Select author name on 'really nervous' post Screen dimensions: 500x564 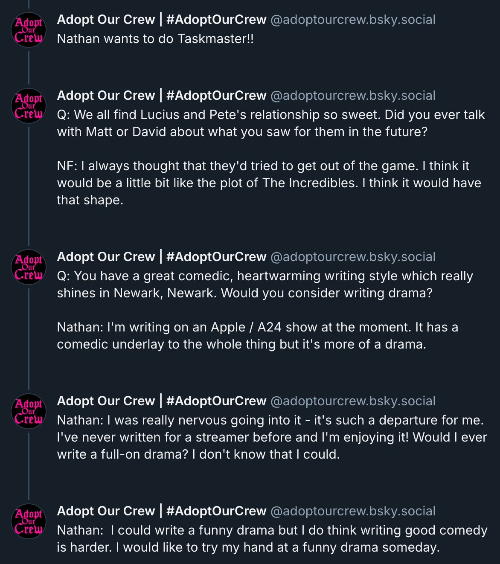[162, 401]
